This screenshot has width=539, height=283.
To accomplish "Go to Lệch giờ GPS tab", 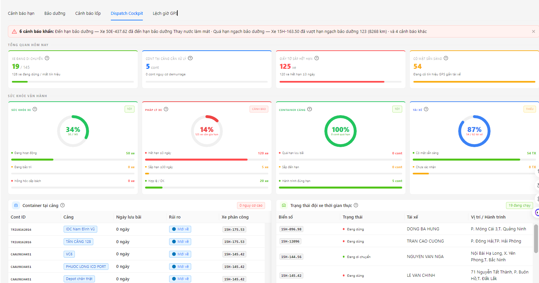I will click(165, 13).
